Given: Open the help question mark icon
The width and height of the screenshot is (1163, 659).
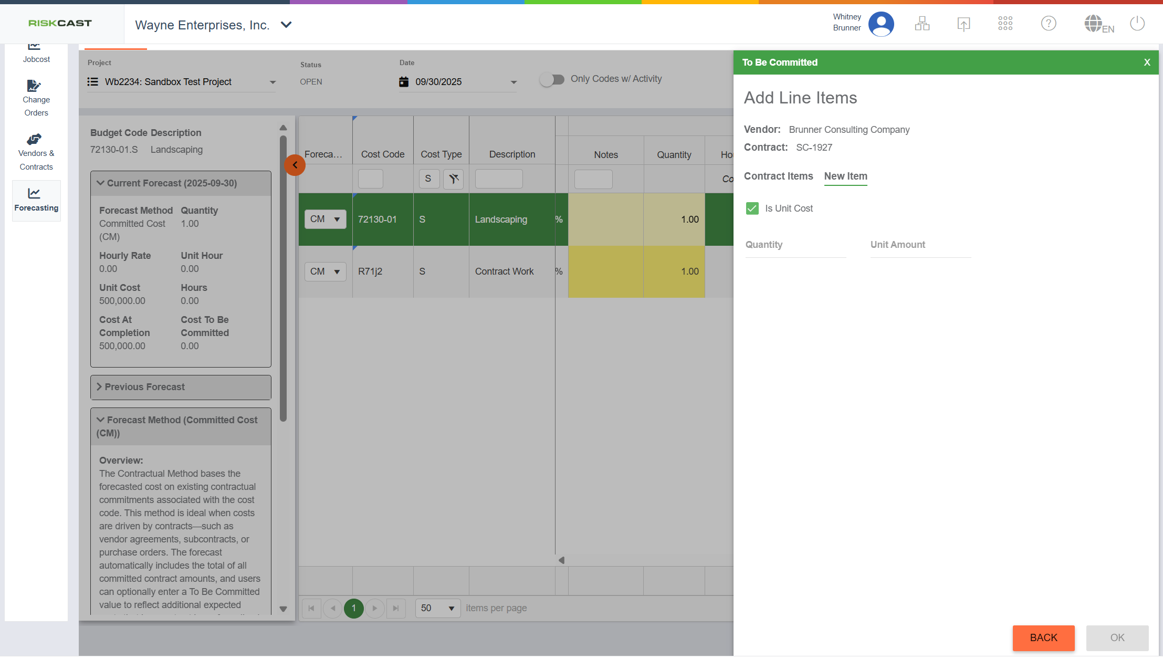Looking at the screenshot, I should 1048,24.
